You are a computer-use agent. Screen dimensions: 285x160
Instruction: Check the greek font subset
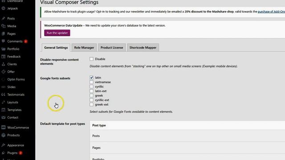click(91, 96)
